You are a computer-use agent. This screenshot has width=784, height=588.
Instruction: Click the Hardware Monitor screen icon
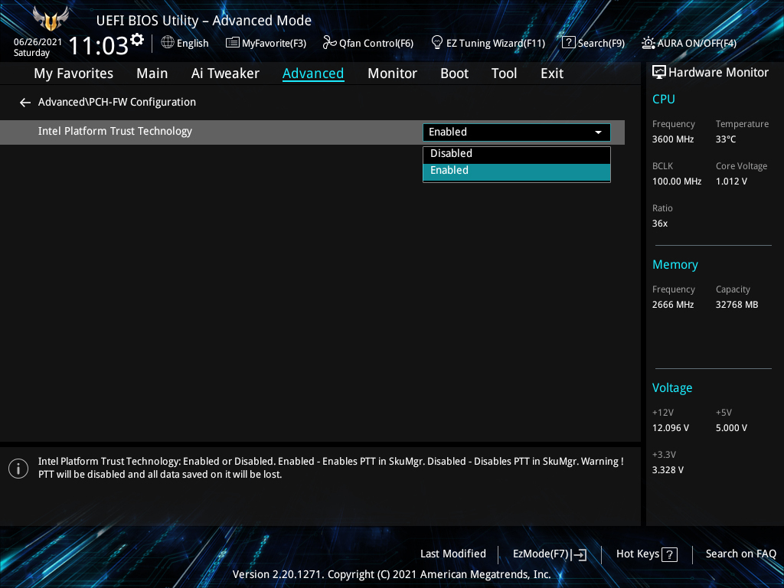coord(659,73)
